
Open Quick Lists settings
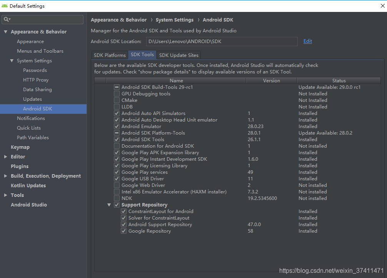(x=28, y=128)
